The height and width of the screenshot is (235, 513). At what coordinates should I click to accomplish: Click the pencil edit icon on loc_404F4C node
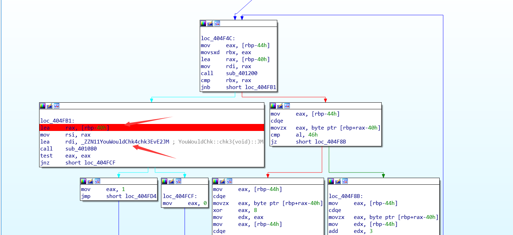click(x=210, y=23)
